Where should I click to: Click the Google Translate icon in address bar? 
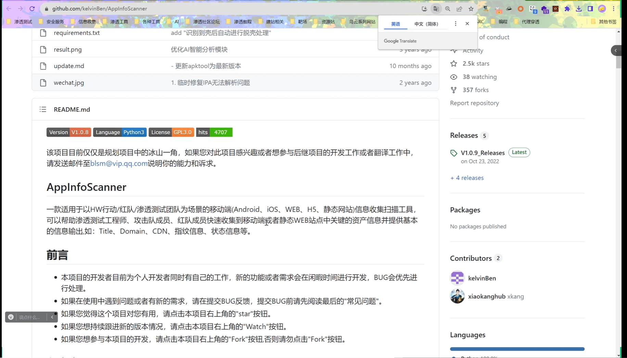(x=436, y=9)
